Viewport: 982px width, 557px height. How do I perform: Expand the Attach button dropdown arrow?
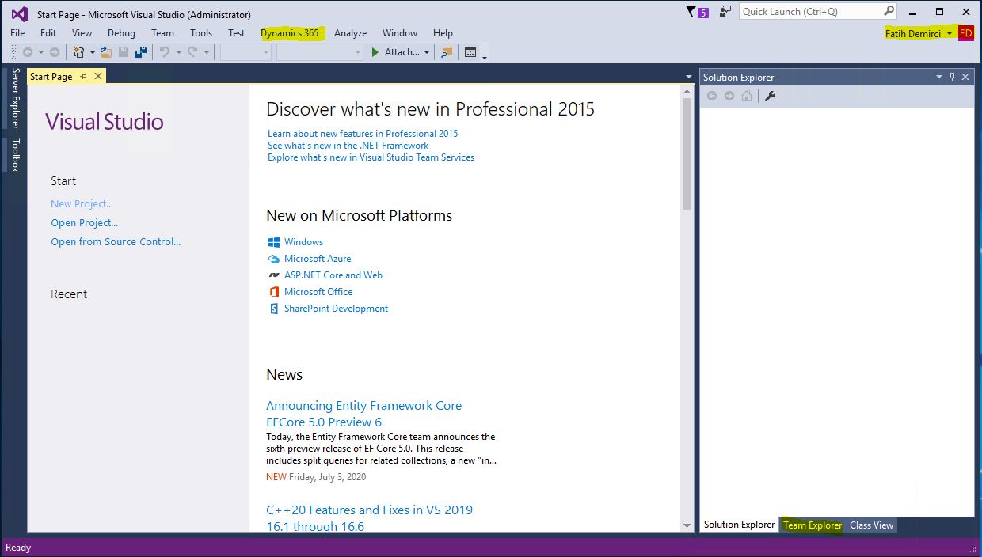427,53
